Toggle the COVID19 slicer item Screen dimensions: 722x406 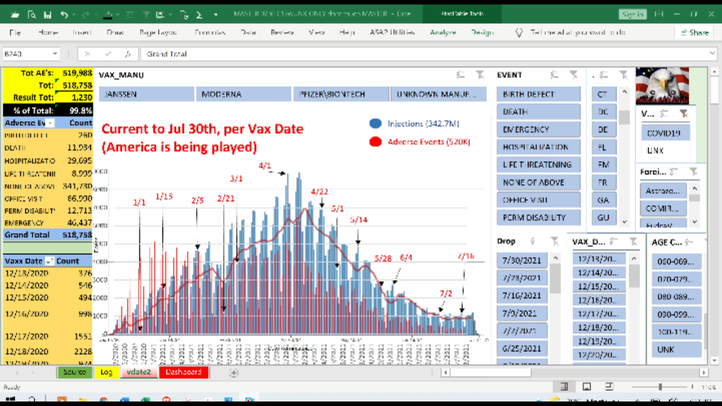(665, 134)
